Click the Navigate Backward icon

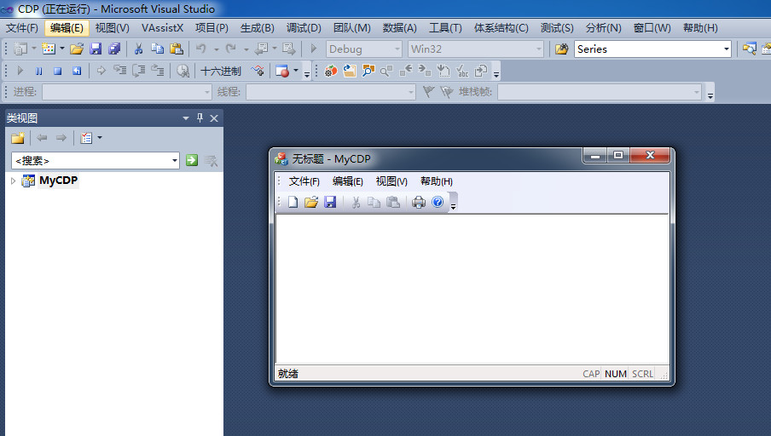tap(262, 49)
